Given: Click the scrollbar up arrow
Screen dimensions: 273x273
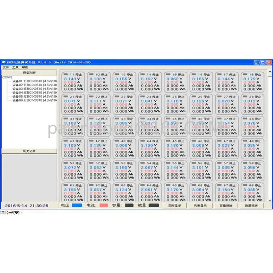Looking at the screenshot, I should [x=270, y=72].
